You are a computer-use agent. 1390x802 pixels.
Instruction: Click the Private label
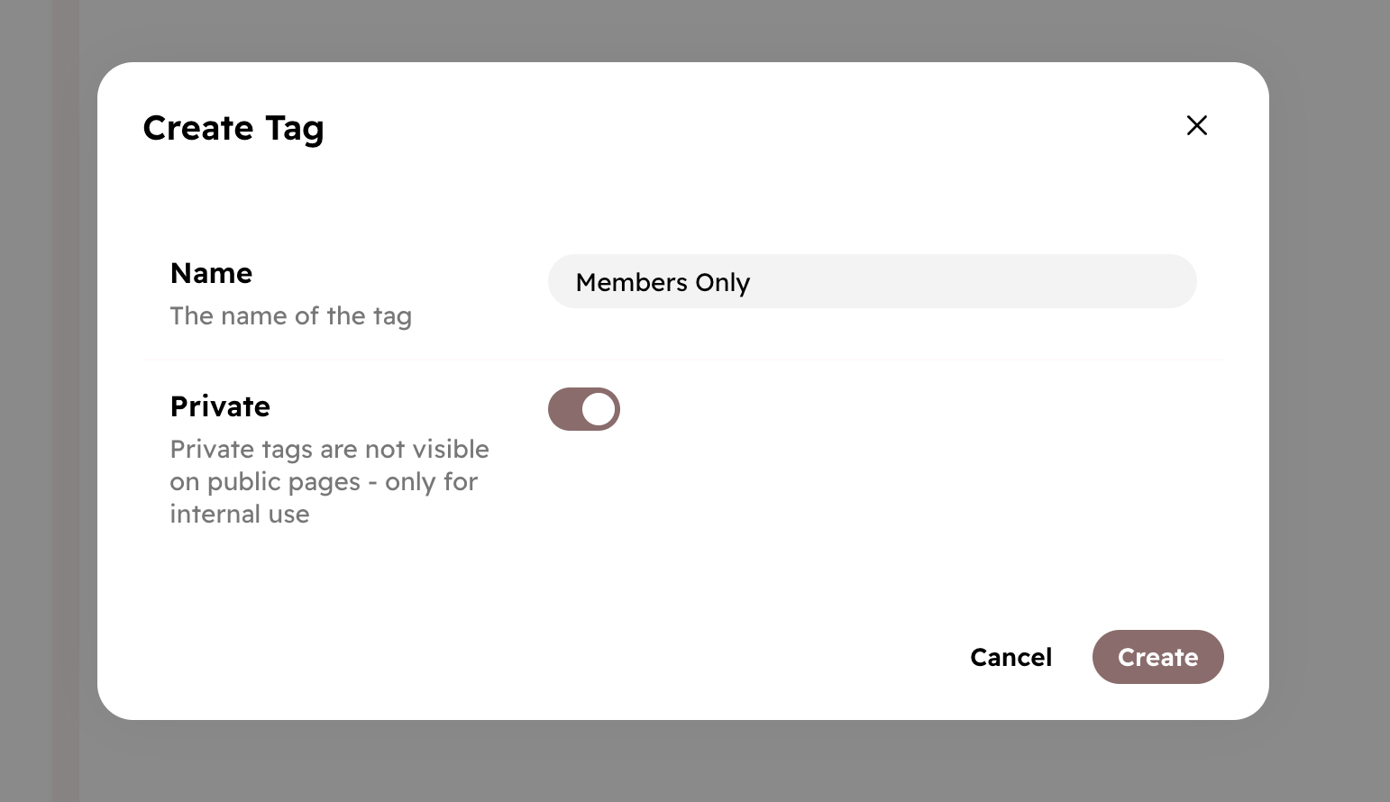point(220,406)
